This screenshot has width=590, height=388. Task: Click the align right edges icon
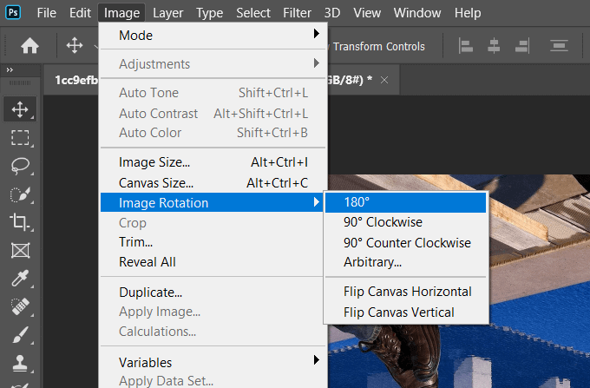(521, 46)
